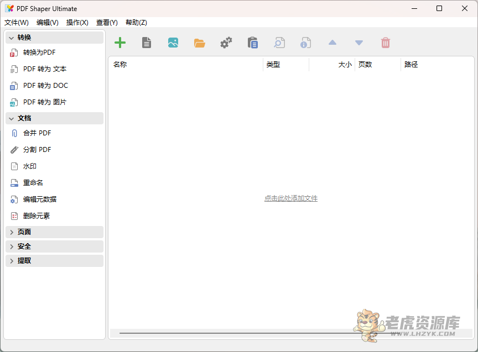Select the PDF 转为 图片 label
478x352 pixels.
point(45,102)
